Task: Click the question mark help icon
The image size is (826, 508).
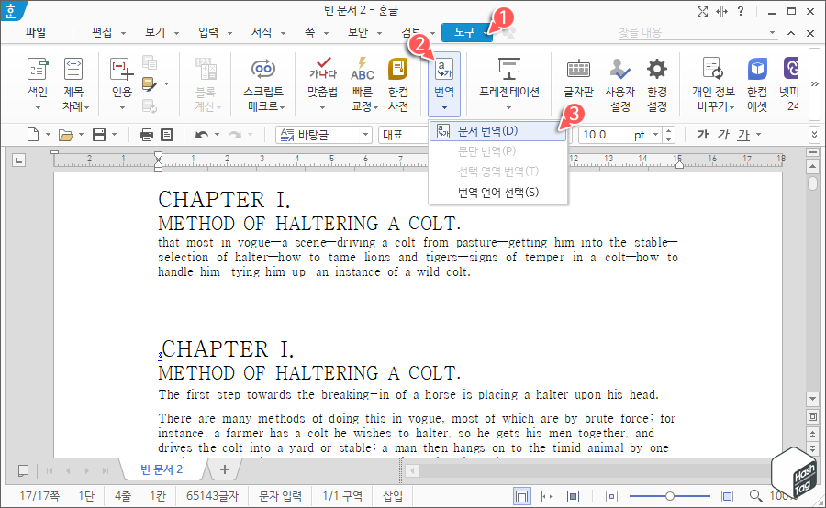Action: (740, 11)
